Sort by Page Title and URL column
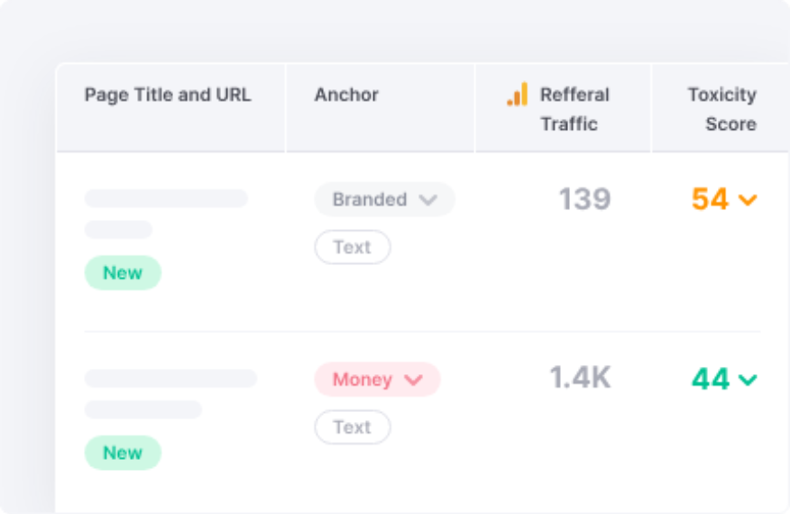The image size is (790, 514). click(x=168, y=95)
